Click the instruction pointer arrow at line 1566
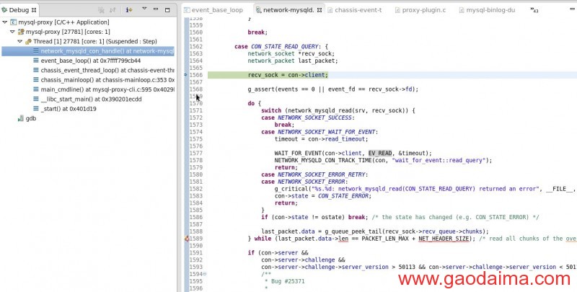 [186, 75]
